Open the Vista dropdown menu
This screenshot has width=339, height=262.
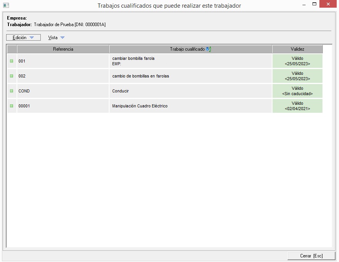56,38
